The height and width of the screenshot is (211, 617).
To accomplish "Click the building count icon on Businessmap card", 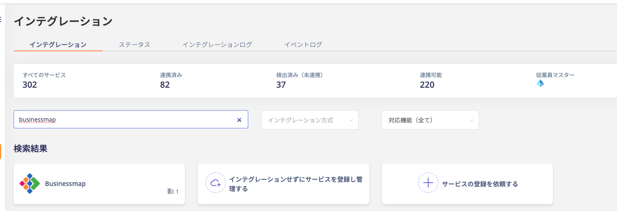I will click(x=171, y=192).
